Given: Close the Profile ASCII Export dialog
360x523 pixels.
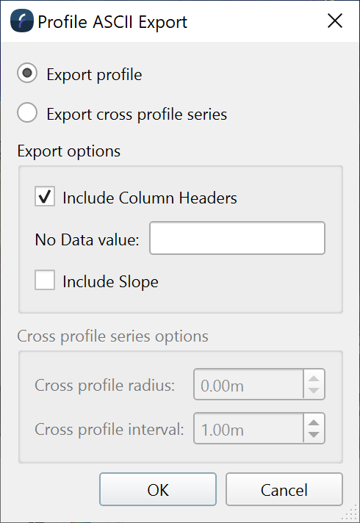Looking at the screenshot, I should 335,21.
